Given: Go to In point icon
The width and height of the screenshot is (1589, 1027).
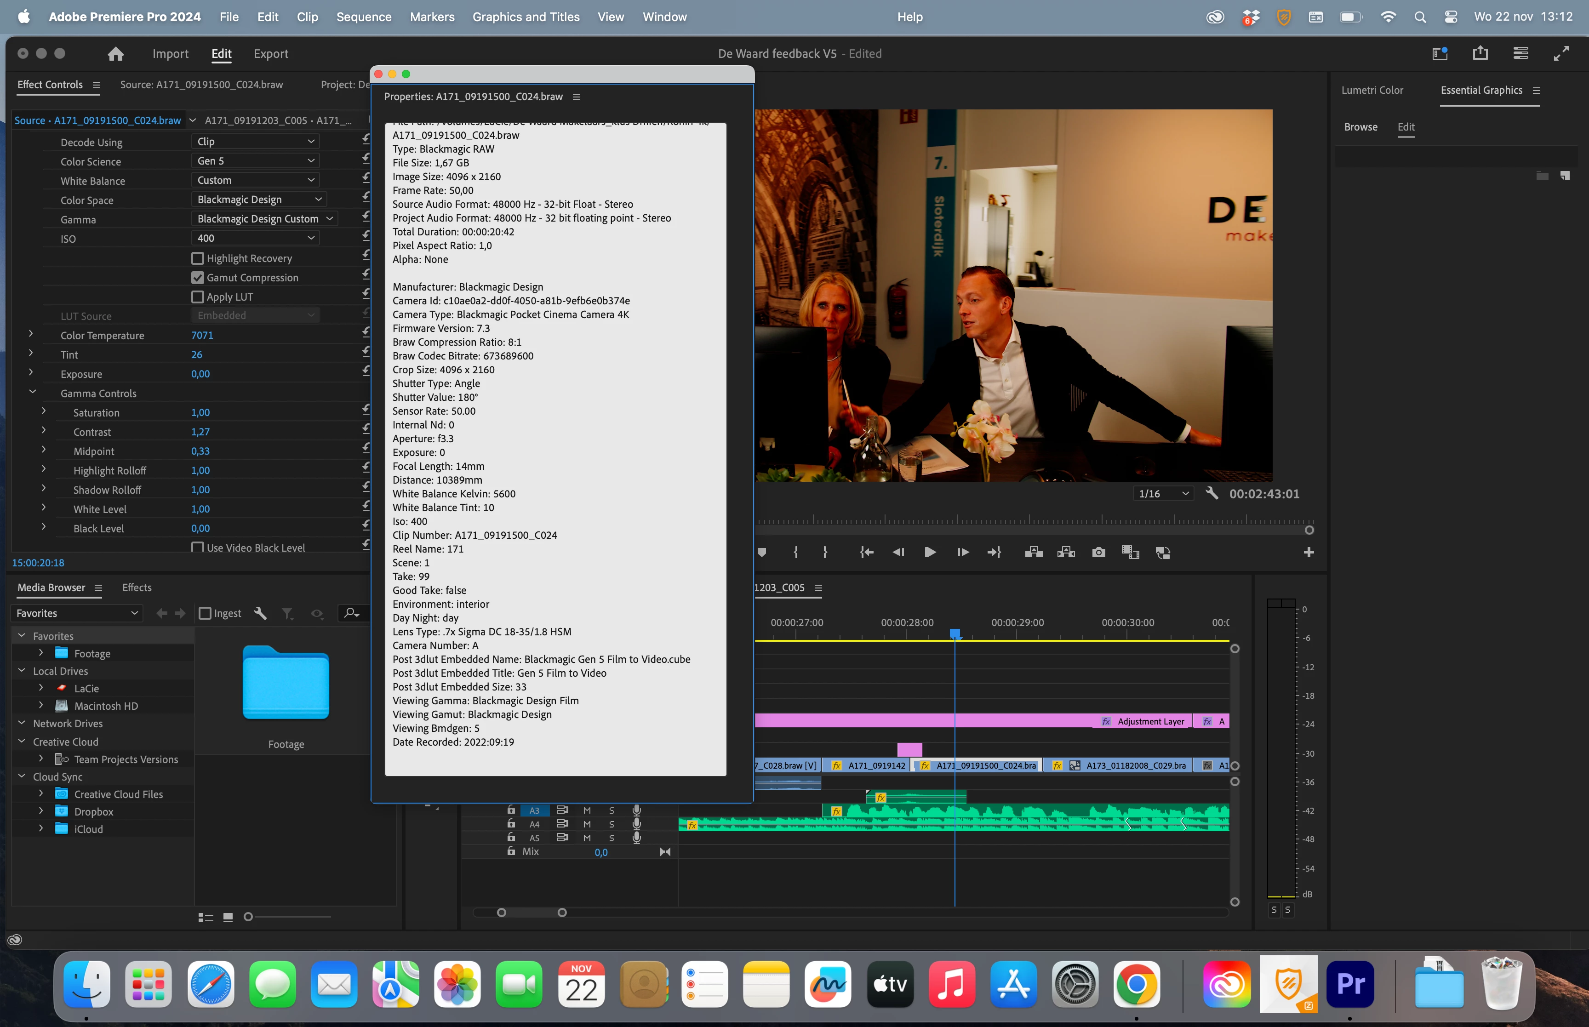Looking at the screenshot, I should pyautogui.click(x=866, y=552).
